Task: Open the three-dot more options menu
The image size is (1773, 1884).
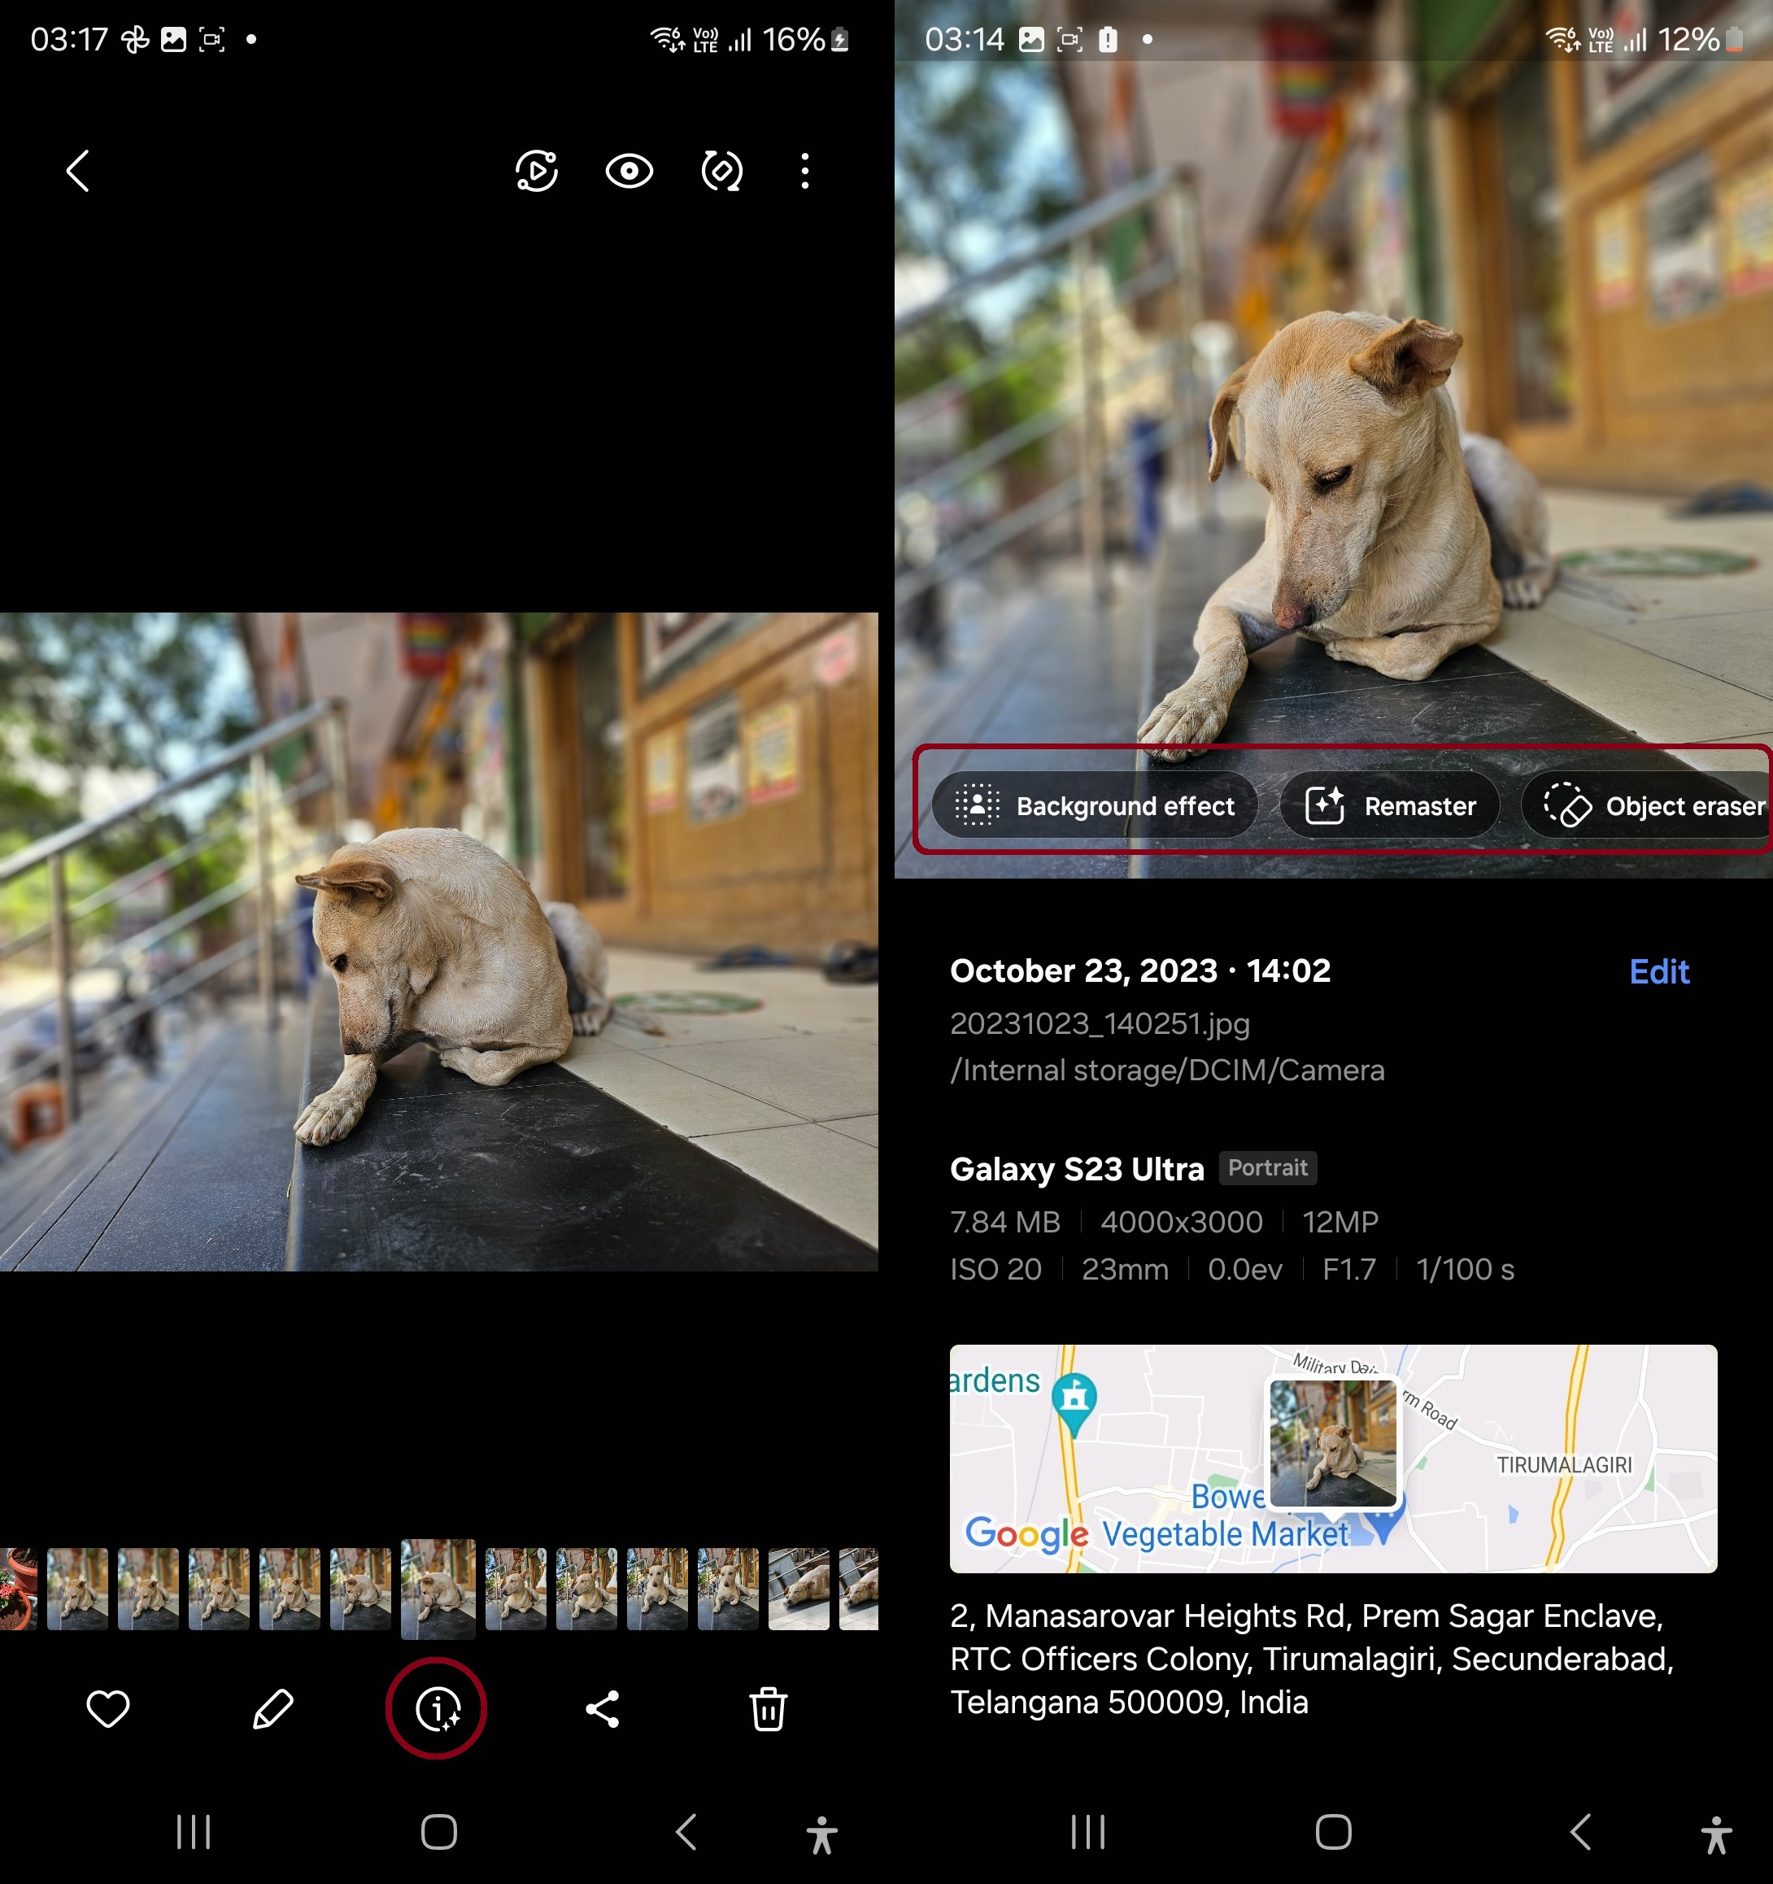Action: (804, 172)
